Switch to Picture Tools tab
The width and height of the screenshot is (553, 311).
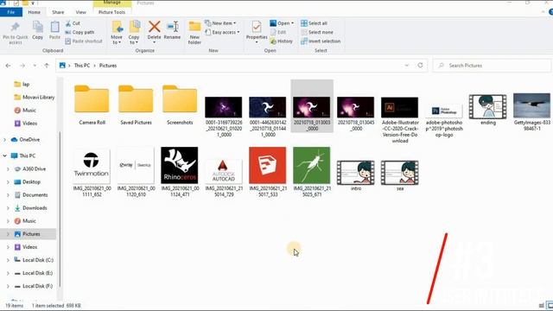(x=111, y=12)
